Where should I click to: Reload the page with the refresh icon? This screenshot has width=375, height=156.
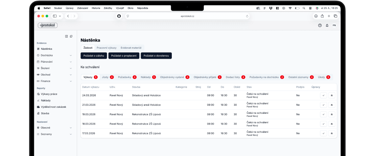tap(247, 16)
